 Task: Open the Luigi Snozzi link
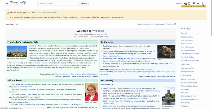click(x=32, y=94)
